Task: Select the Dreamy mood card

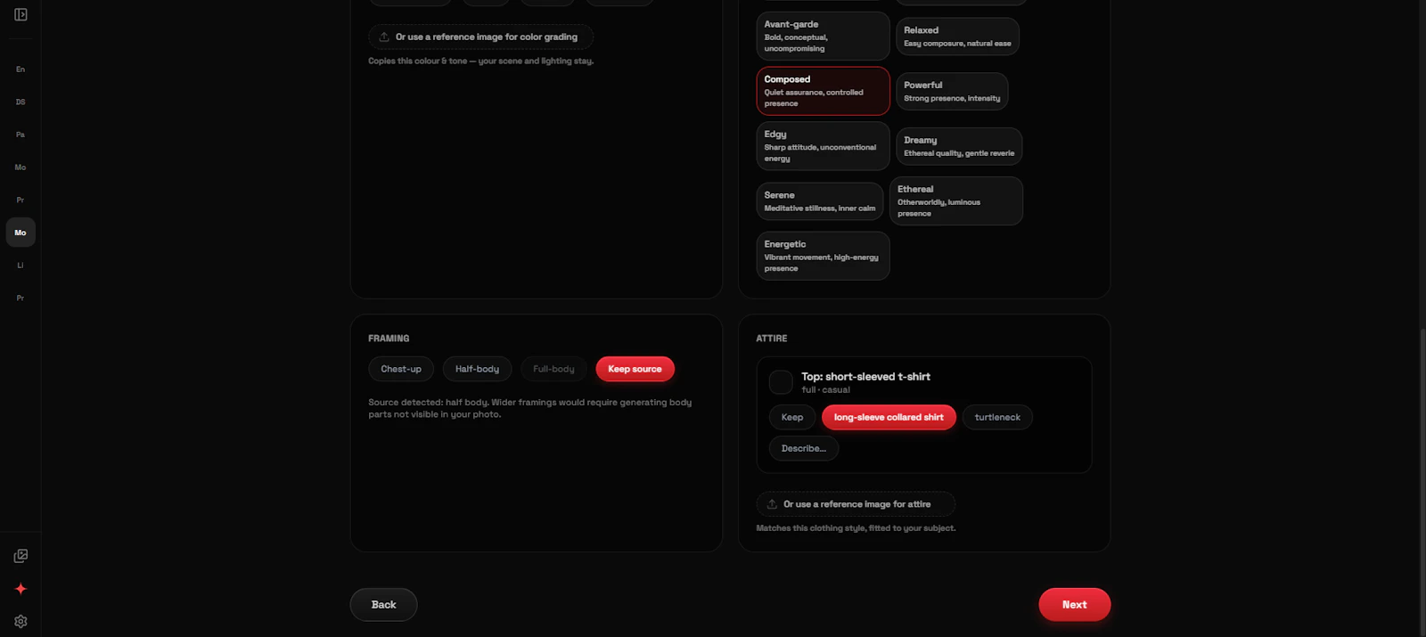Action: click(959, 146)
